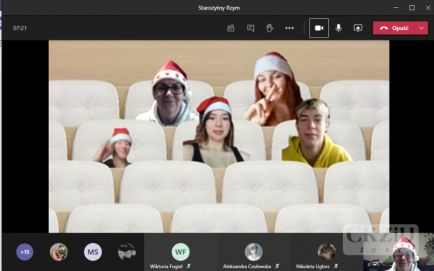Image resolution: width=434 pixels, height=271 pixels.
Task: Open the meeting chat
Action: pyautogui.click(x=250, y=28)
